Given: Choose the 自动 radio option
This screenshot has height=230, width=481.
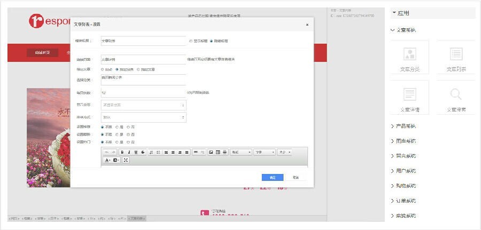Looking at the screenshot, I should click(103, 69).
